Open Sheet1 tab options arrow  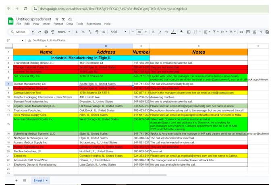click(47, 181)
